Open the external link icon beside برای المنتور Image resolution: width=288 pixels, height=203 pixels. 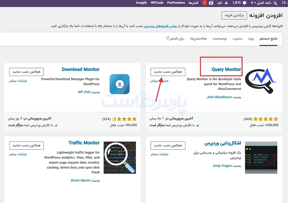(167, 38)
